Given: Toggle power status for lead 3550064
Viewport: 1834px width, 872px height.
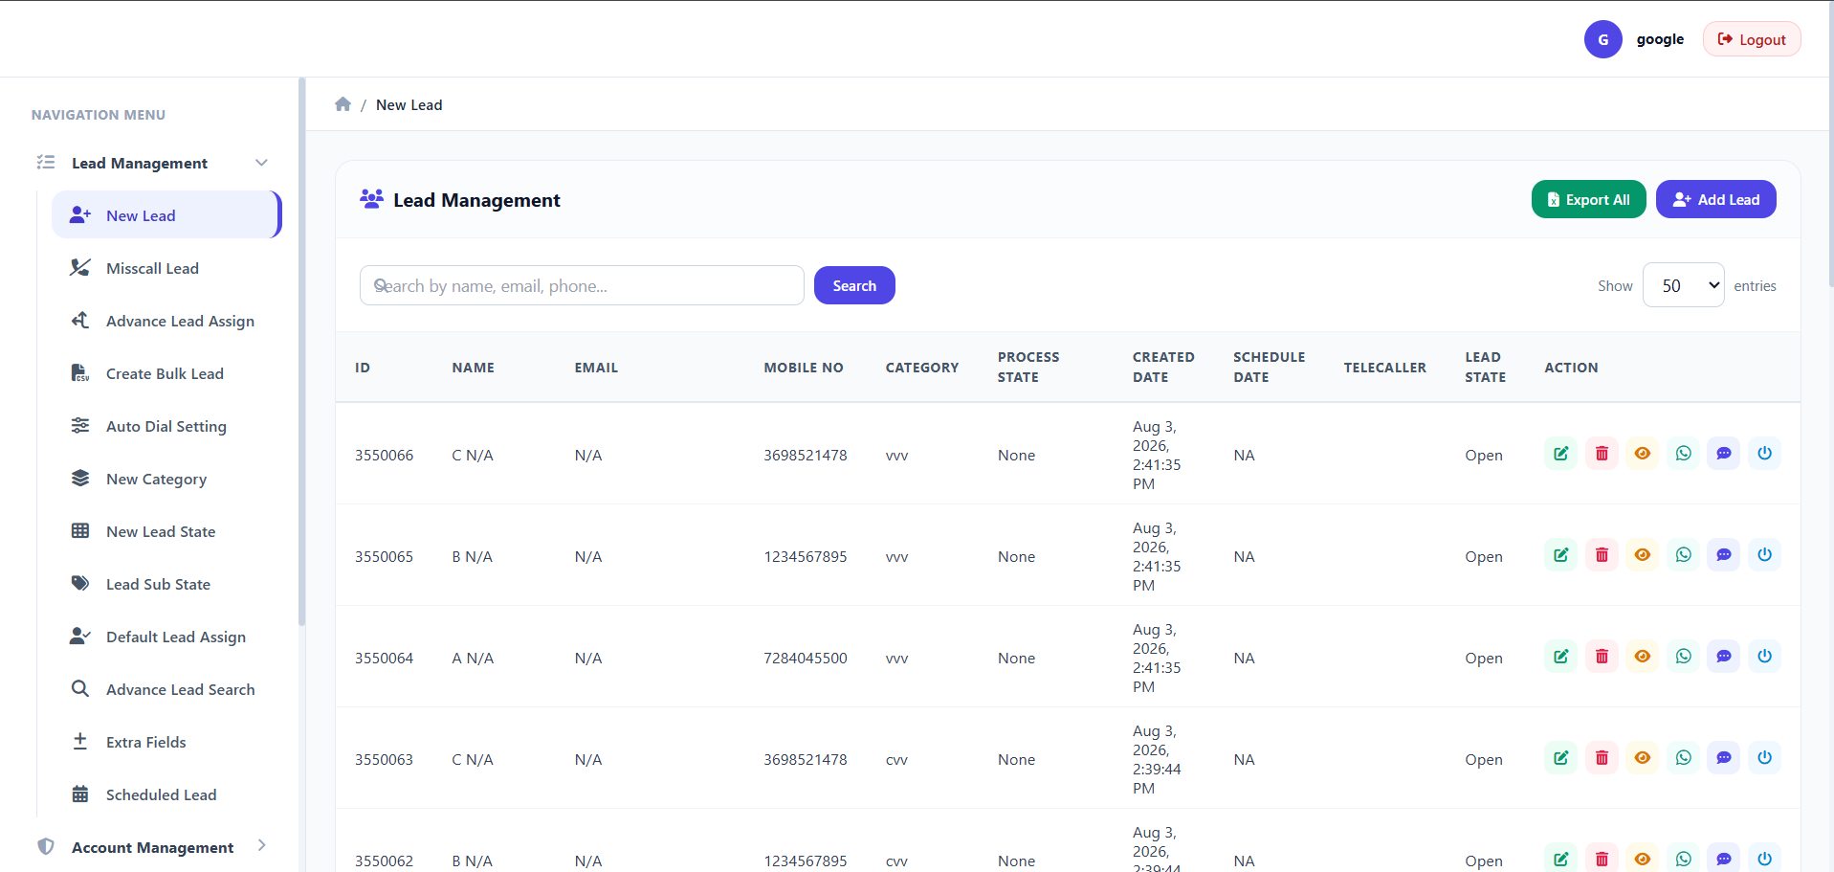Looking at the screenshot, I should pos(1765,657).
